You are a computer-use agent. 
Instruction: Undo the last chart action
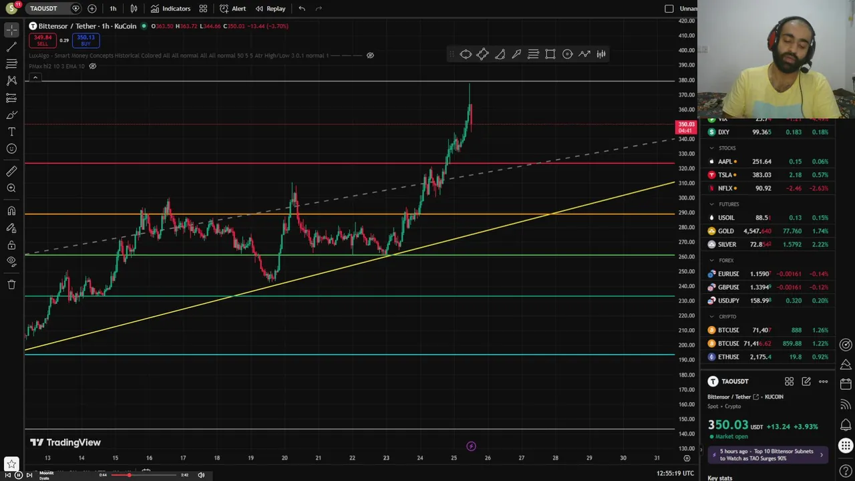coord(302,9)
